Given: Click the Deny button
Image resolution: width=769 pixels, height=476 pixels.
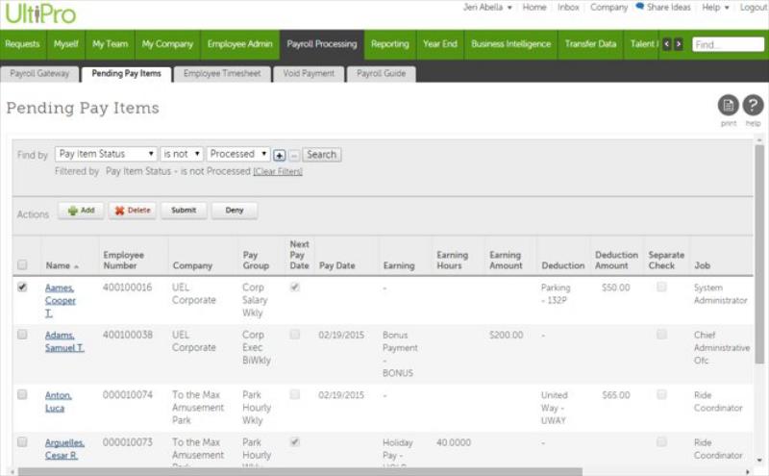Looking at the screenshot, I should click(235, 211).
